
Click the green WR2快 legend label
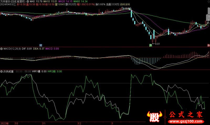point(55,71)
